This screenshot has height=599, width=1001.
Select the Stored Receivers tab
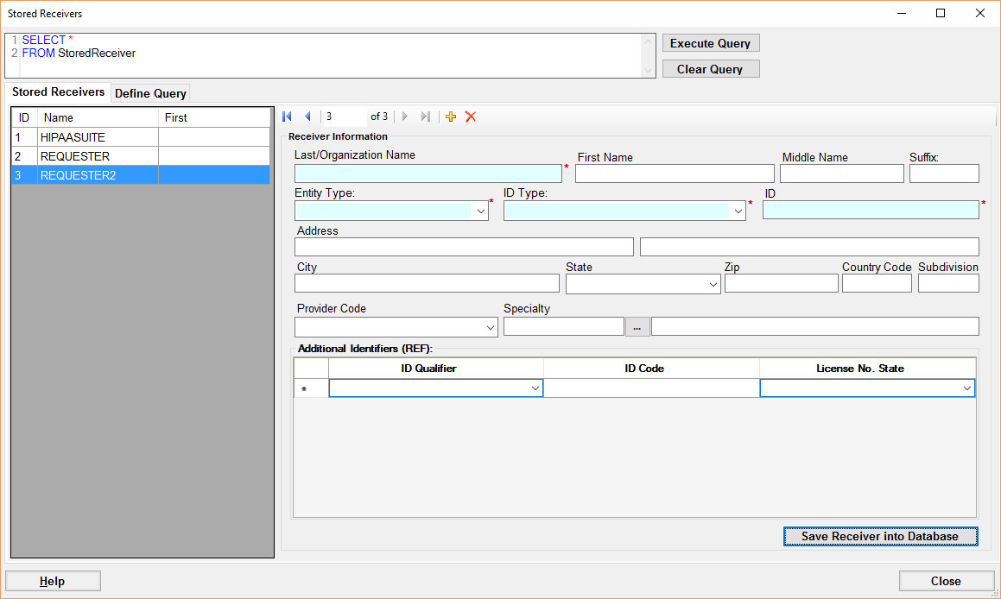coord(58,91)
